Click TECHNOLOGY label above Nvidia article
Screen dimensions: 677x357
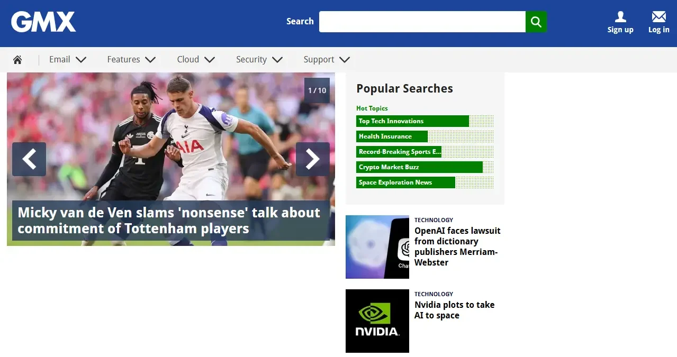coord(434,294)
